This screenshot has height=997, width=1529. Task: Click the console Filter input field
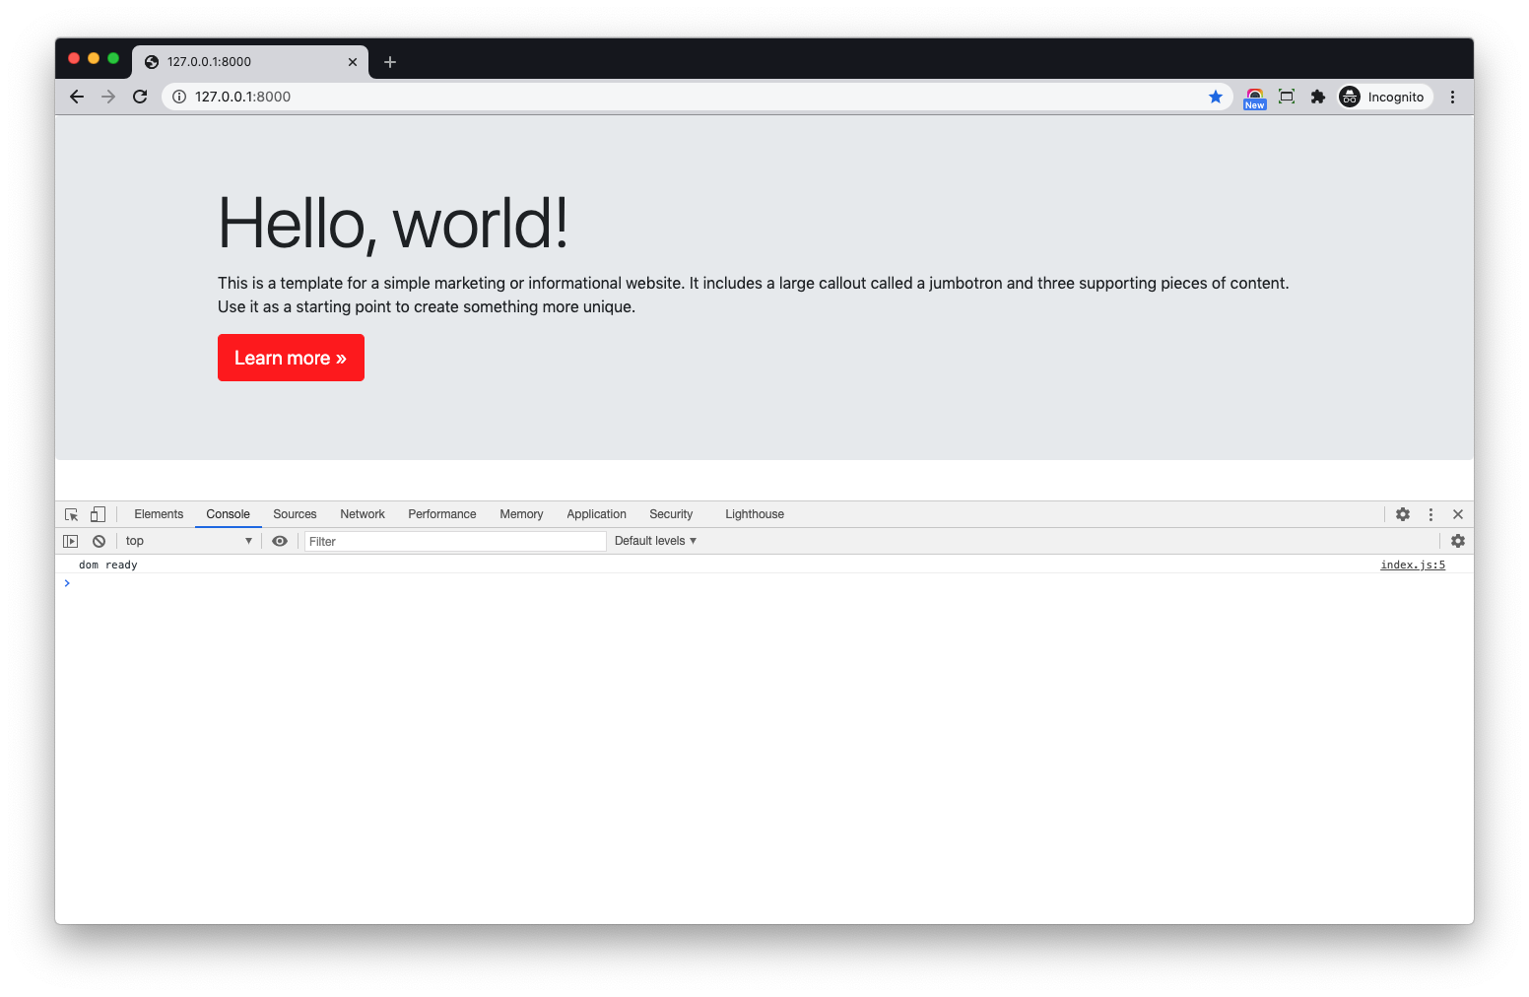(x=455, y=541)
